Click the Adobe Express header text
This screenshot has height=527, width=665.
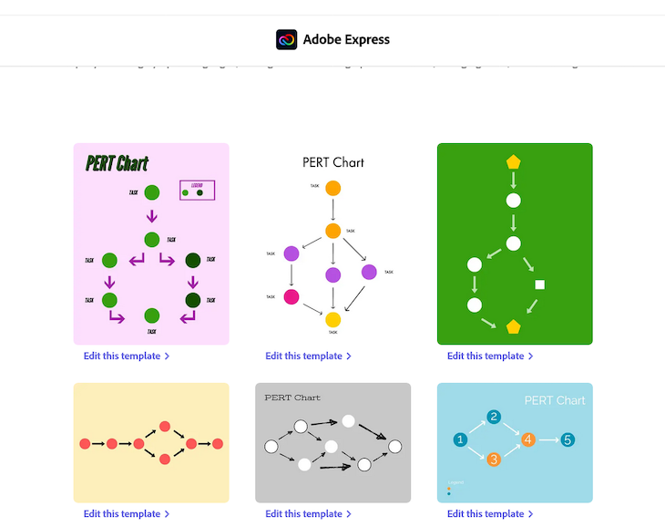[346, 40]
